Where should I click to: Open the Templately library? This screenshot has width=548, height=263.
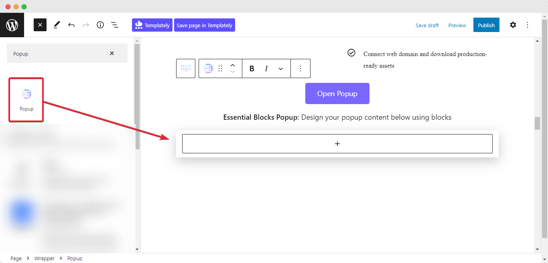pyautogui.click(x=152, y=25)
